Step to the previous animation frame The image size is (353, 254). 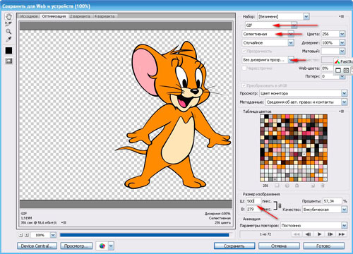(308, 234)
